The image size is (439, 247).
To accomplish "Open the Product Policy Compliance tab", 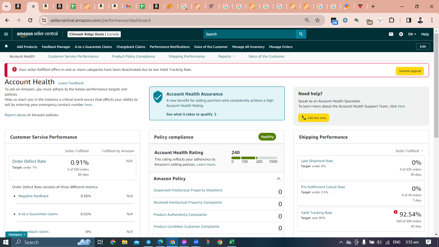I will coord(133,56).
